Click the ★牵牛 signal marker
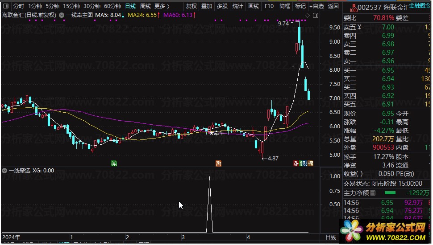Image resolution: width=433 pixels, height=245 pixels. [217, 133]
